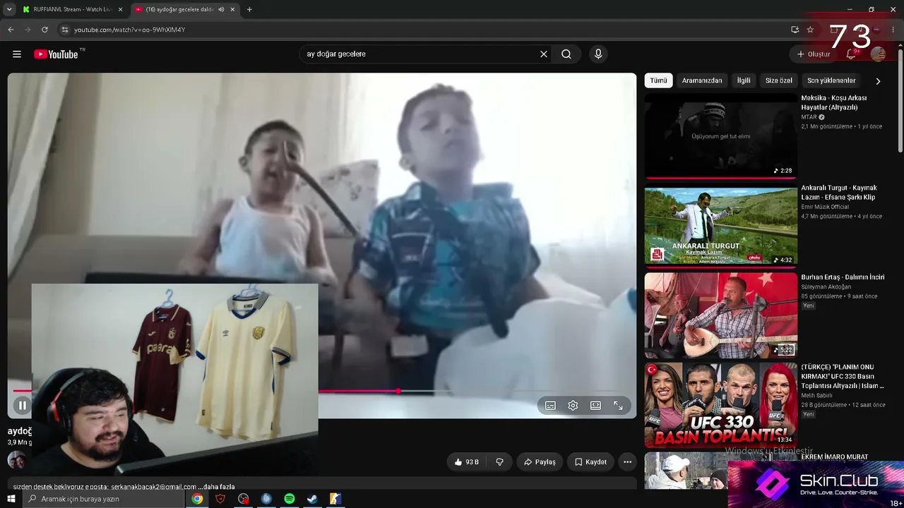Enter fullscreen in the video player
Image resolution: width=904 pixels, height=508 pixels.
(618, 406)
